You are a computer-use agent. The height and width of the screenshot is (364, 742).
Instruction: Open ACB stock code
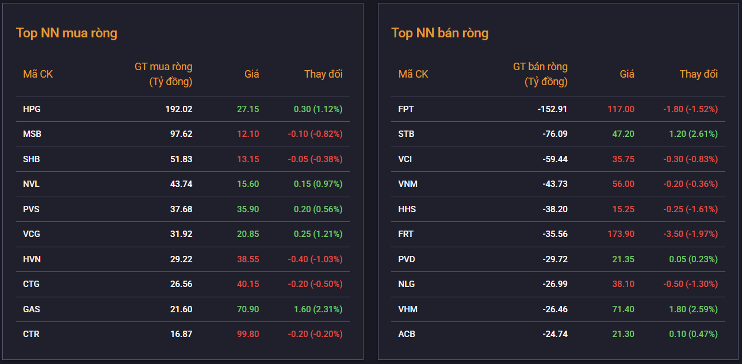pos(407,334)
